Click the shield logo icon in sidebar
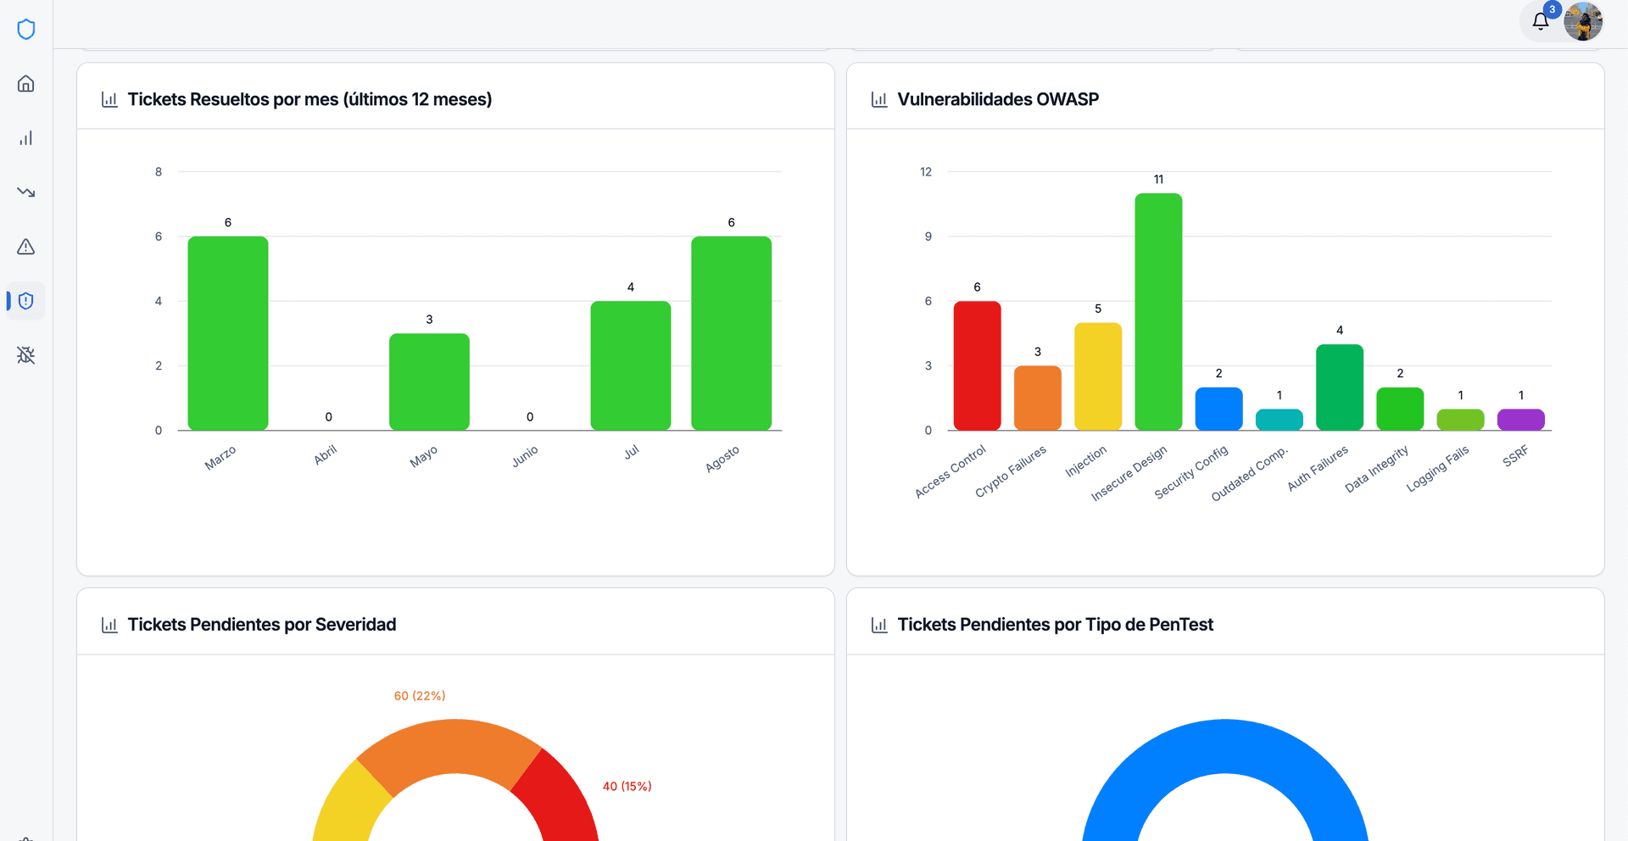 [26, 30]
